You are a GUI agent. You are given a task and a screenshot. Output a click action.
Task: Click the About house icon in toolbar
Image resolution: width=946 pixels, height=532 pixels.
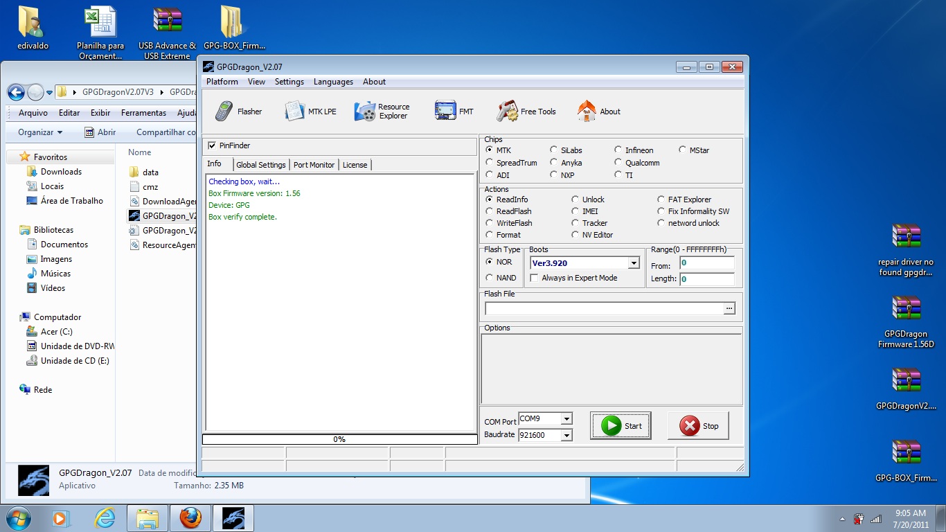(587, 112)
